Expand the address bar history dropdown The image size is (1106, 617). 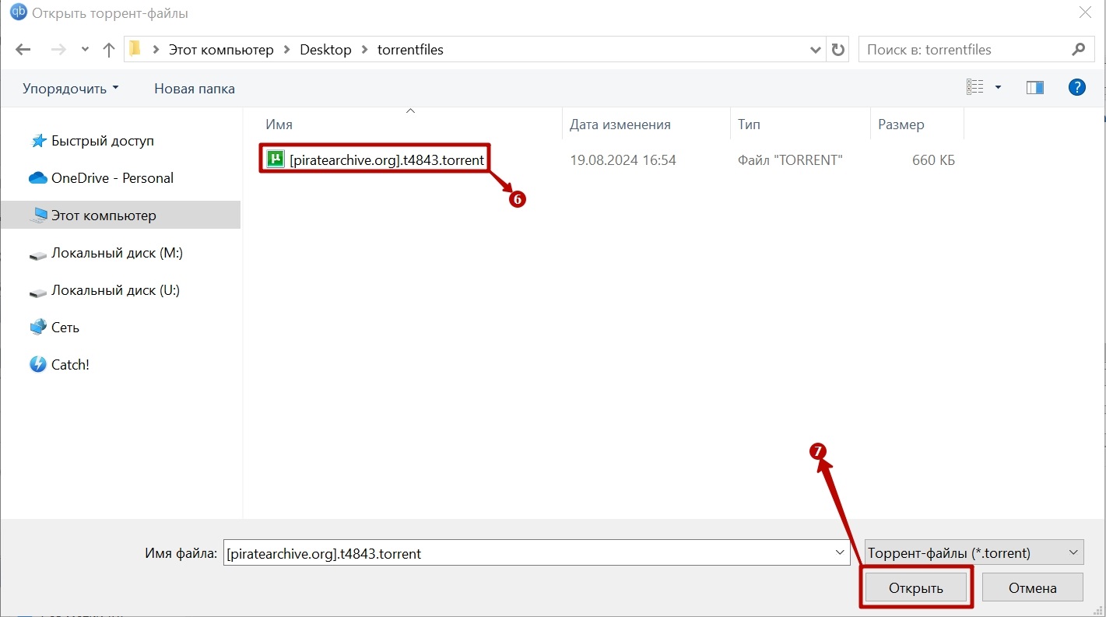pyautogui.click(x=815, y=50)
